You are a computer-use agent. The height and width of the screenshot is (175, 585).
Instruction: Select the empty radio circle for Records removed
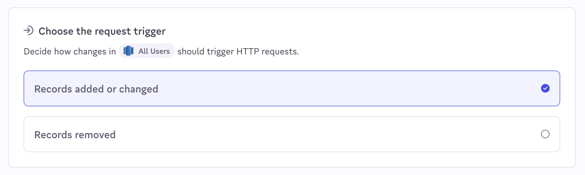tap(545, 134)
